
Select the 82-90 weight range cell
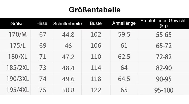(164, 68)
